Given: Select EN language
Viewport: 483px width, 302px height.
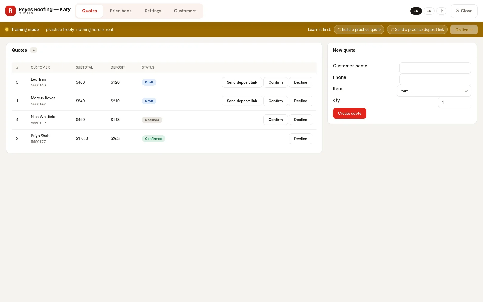Looking at the screenshot, I should [416, 11].
